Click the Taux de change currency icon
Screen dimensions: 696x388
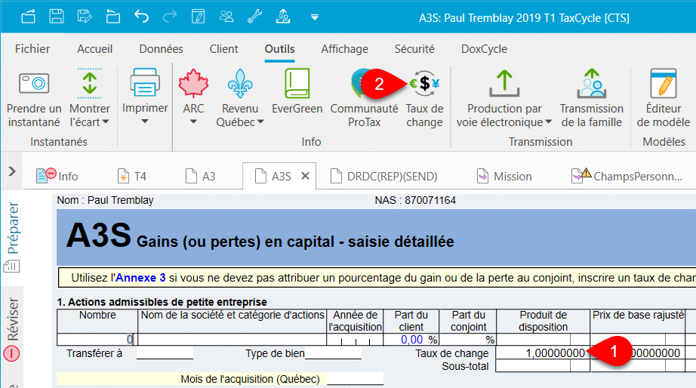tap(424, 83)
